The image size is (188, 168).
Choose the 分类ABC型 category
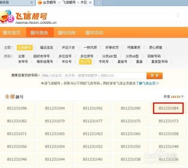click(x=109, y=56)
